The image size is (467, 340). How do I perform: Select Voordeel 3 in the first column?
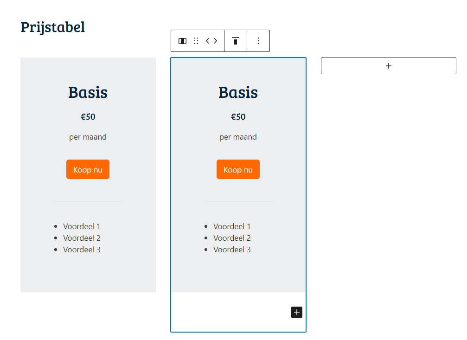82,250
